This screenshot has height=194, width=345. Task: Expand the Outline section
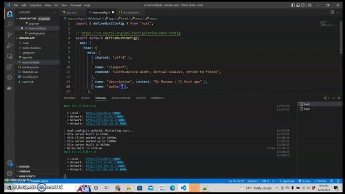[24, 167]
